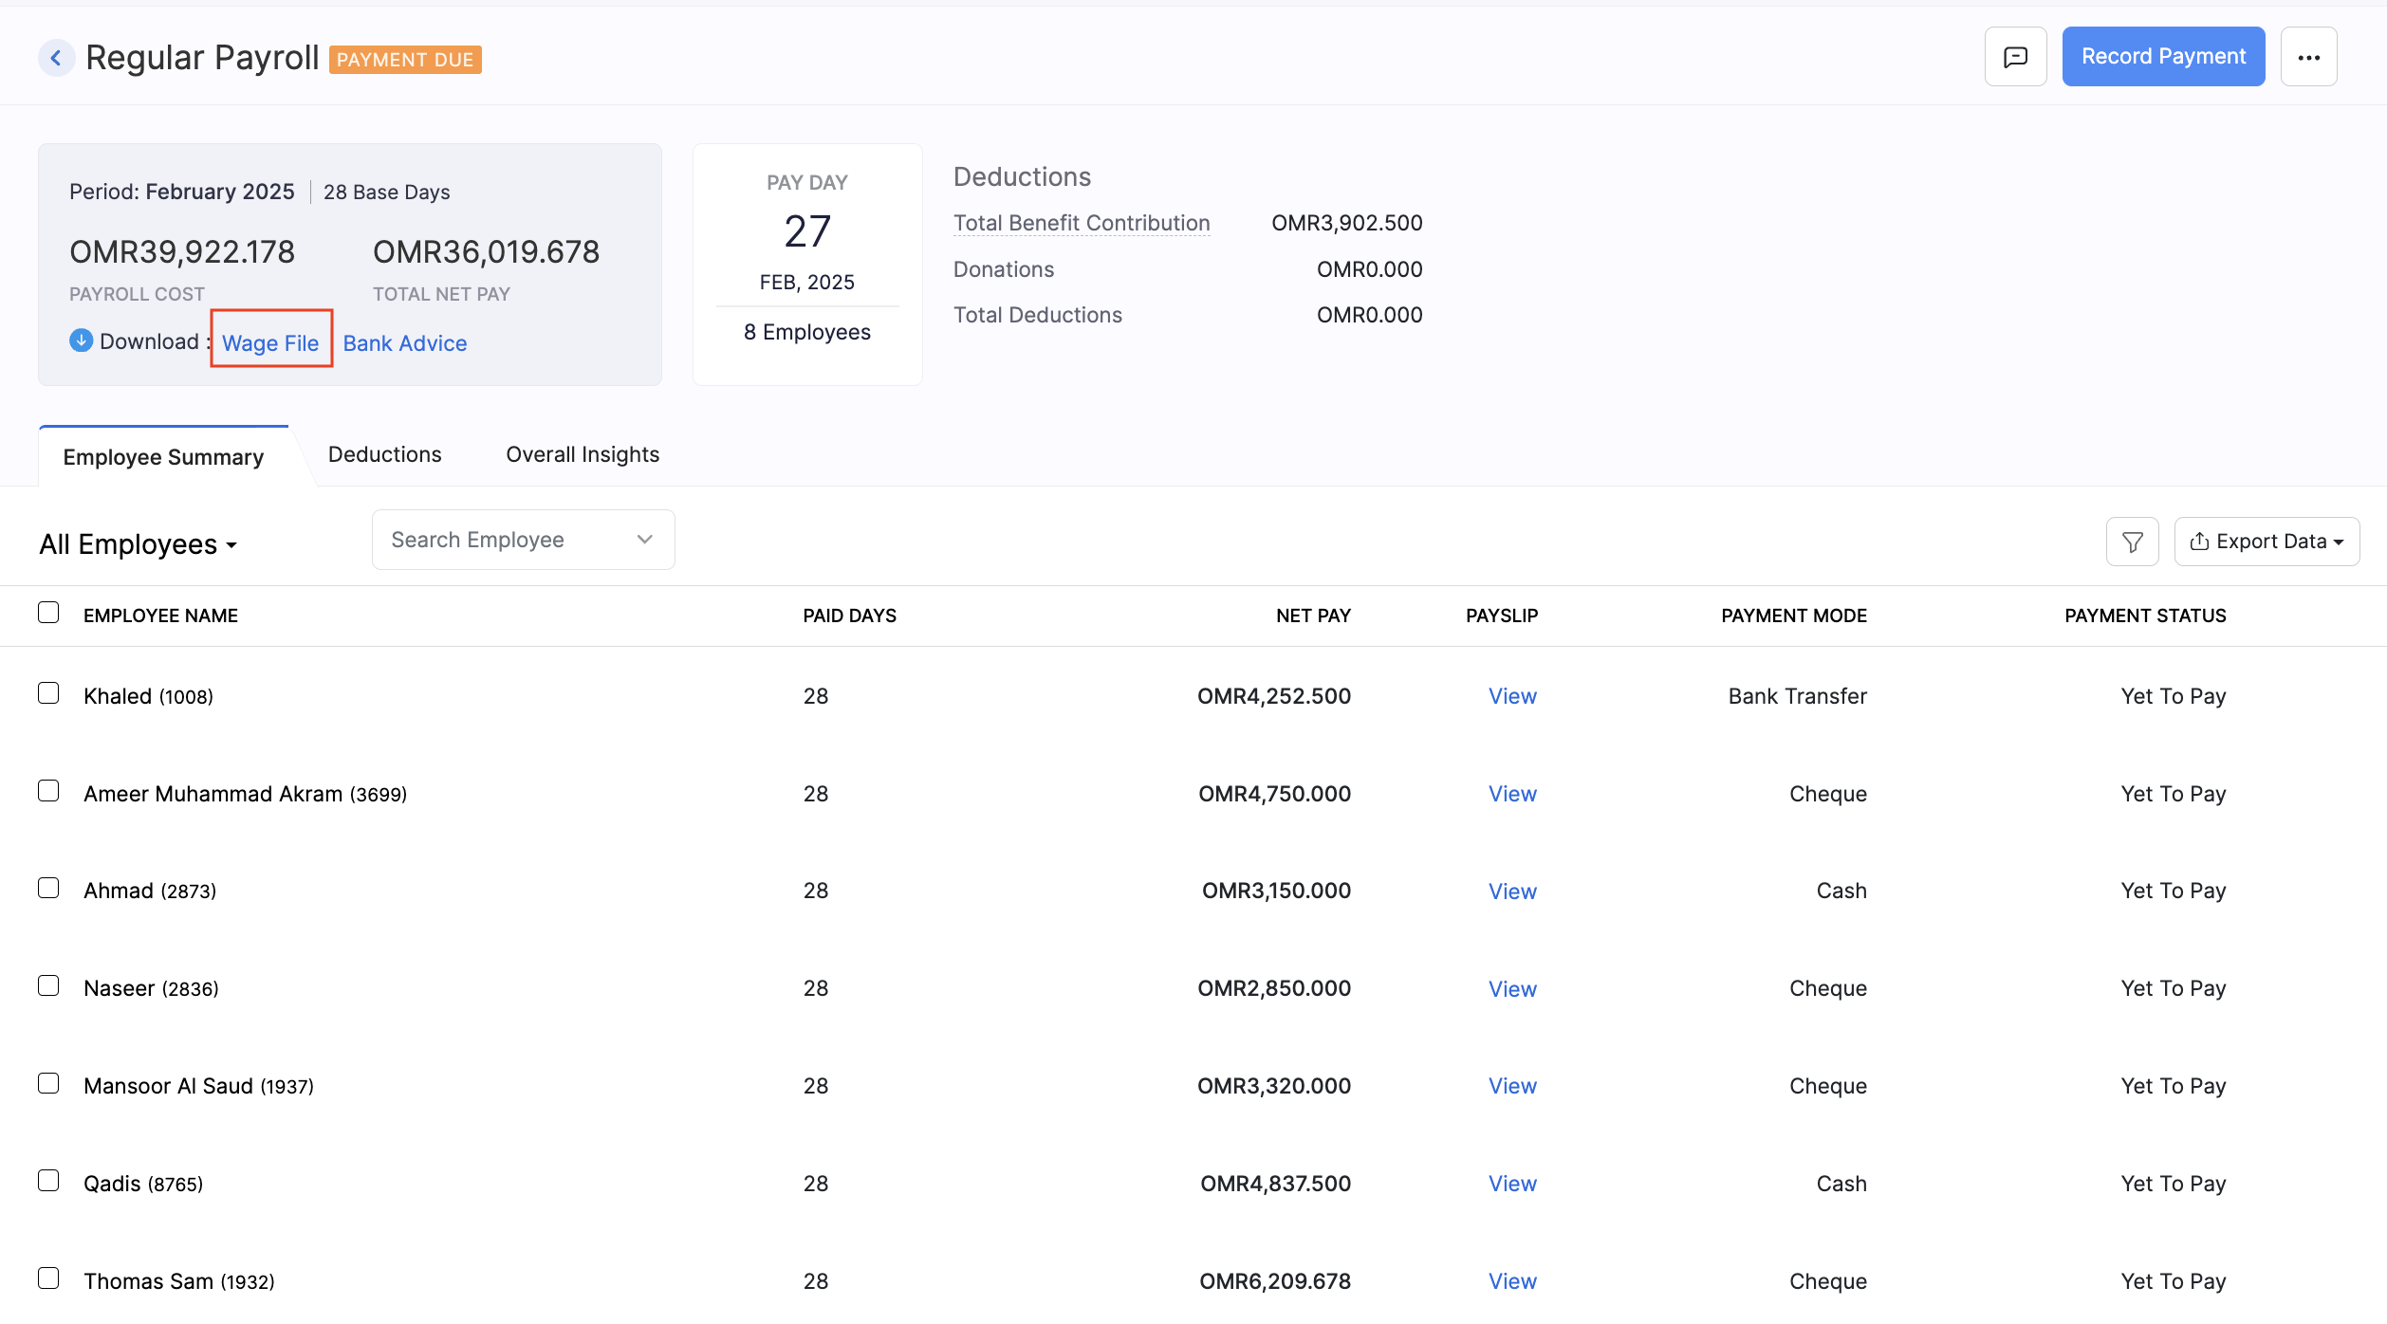Click the download icon next to Download label
2387x1324 pixels.
[x=81, y=340]
